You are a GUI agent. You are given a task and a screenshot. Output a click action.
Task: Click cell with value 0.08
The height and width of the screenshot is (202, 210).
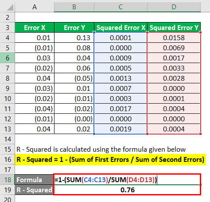click(74, 48)
